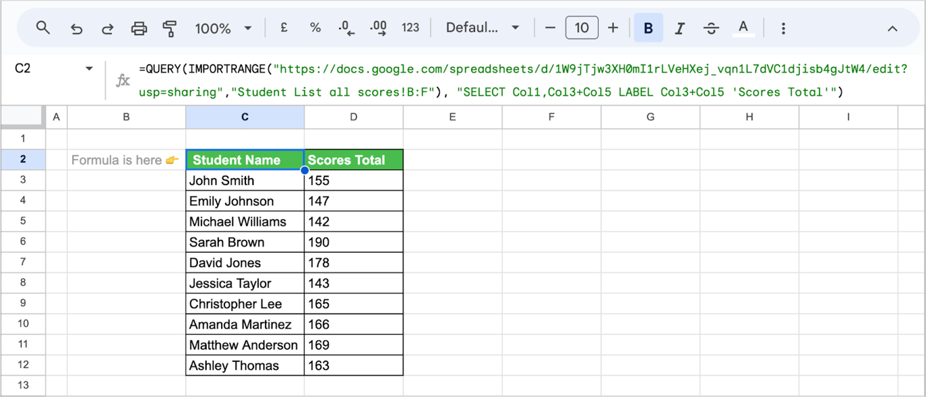926x397 pixels.
Task: Select row 2 header
Action: tap(22, 160)
